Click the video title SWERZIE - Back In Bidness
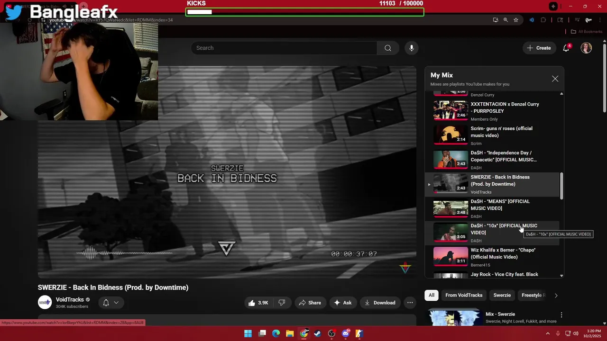Screen dimensions: 607x341 coord(113,287)
